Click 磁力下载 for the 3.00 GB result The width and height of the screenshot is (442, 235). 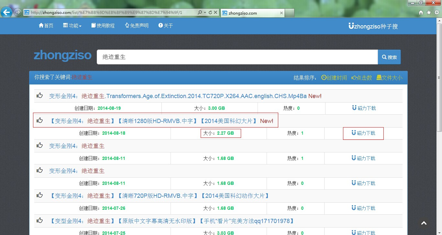[x=364, y=108]
